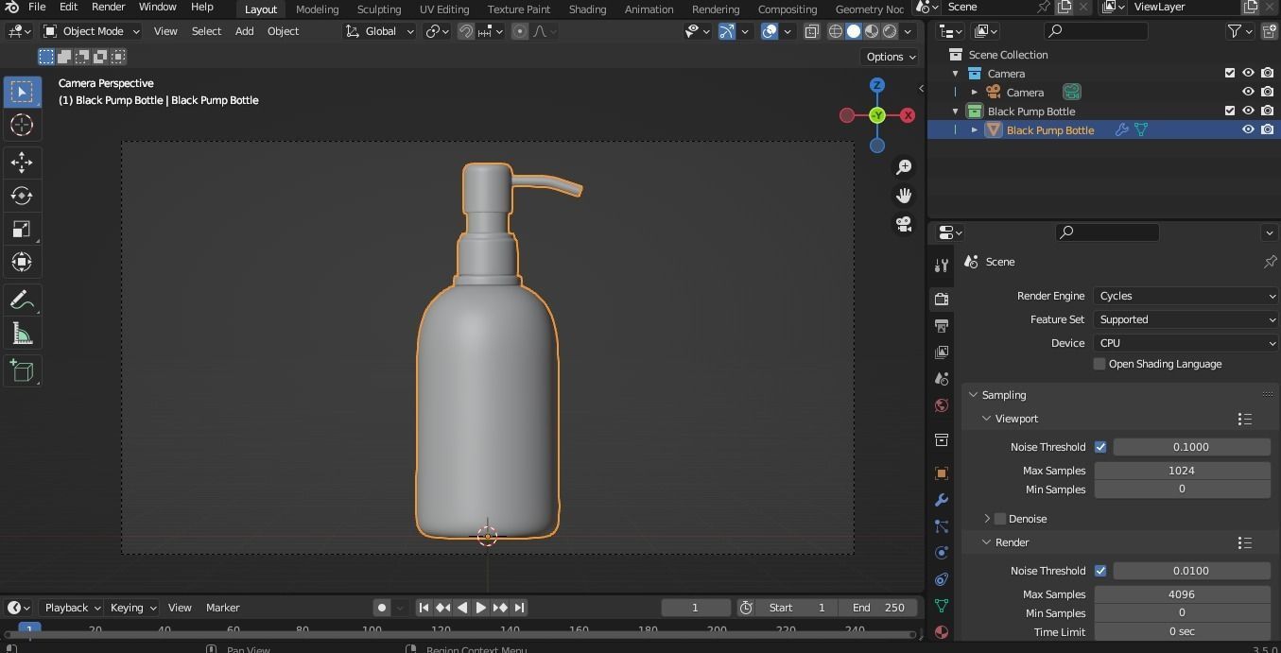Open the Global orientation dropdown

[380, 31]
